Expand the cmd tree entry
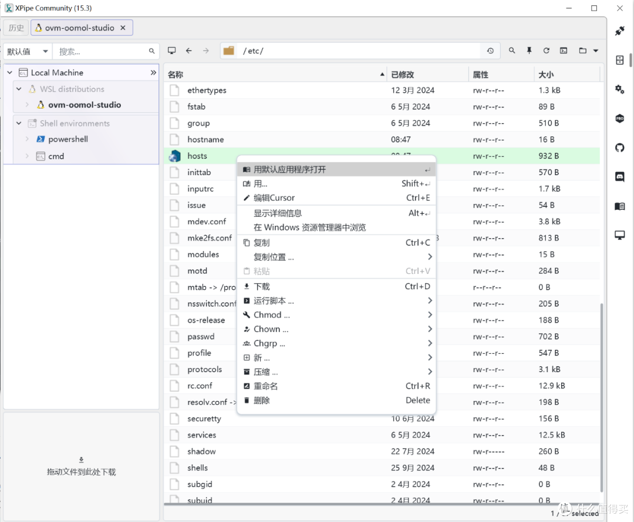The image size is (634, 522). pos(27,156)
